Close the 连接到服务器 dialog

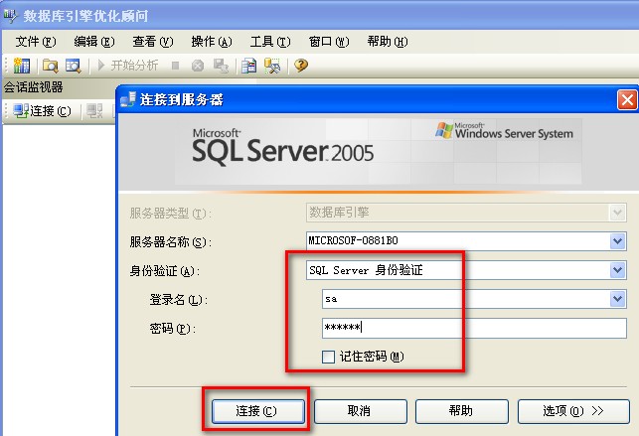pos(627,99)
